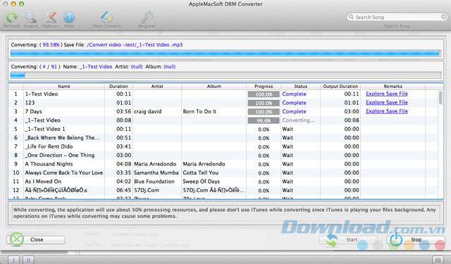Select '_Back Where We Belong The...' row
Screen dimensions: 451x264
pos(223,137)
